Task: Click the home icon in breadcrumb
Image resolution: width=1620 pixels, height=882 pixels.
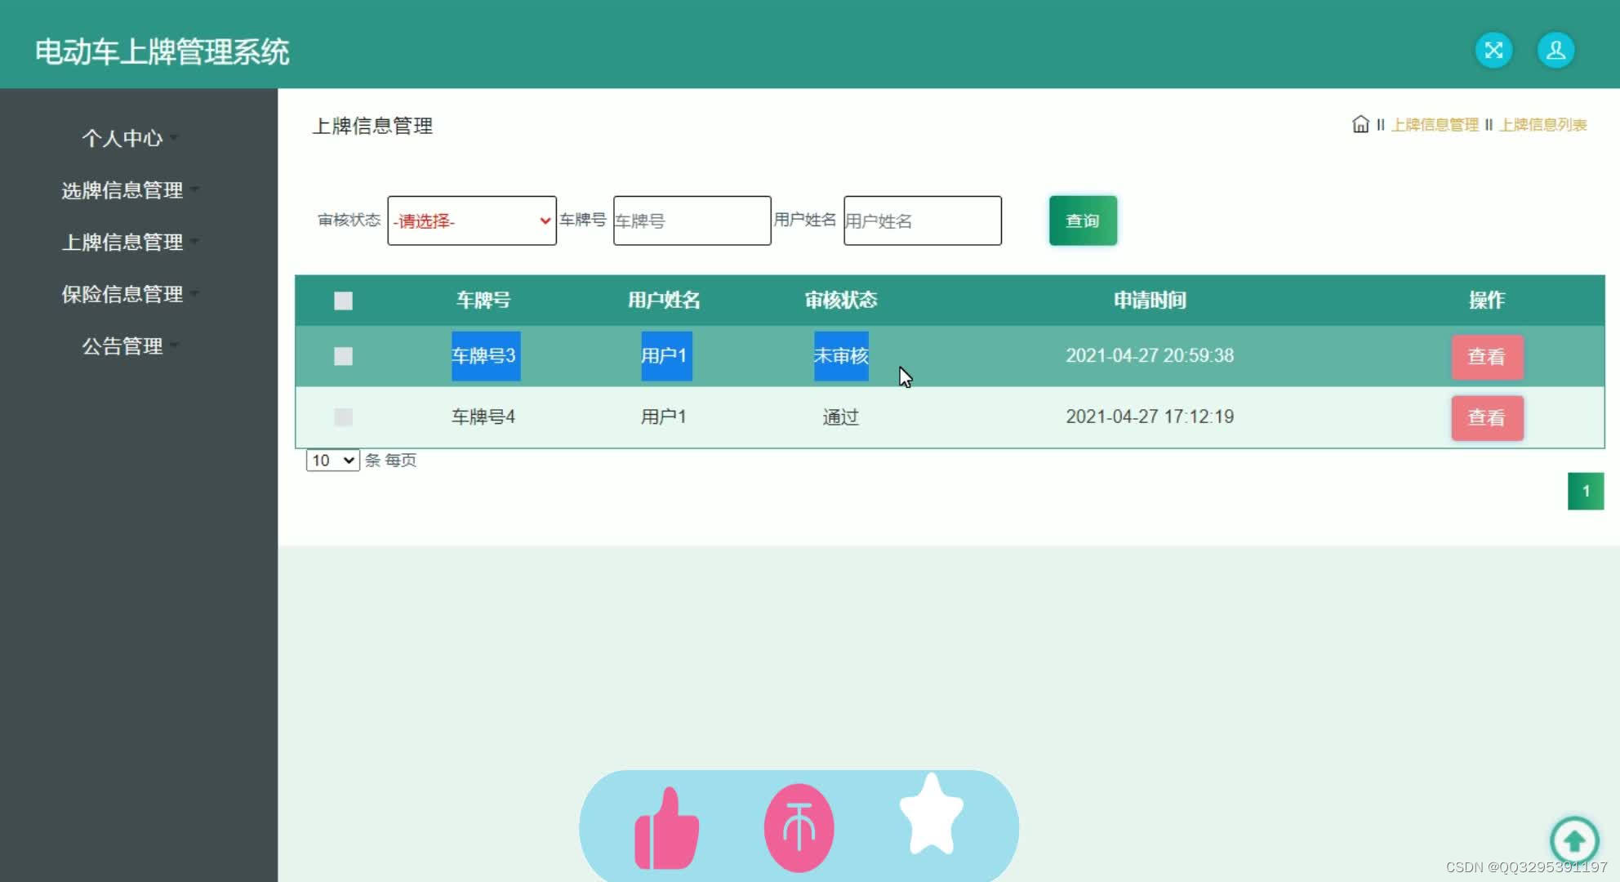Action: pos(1360,124)
